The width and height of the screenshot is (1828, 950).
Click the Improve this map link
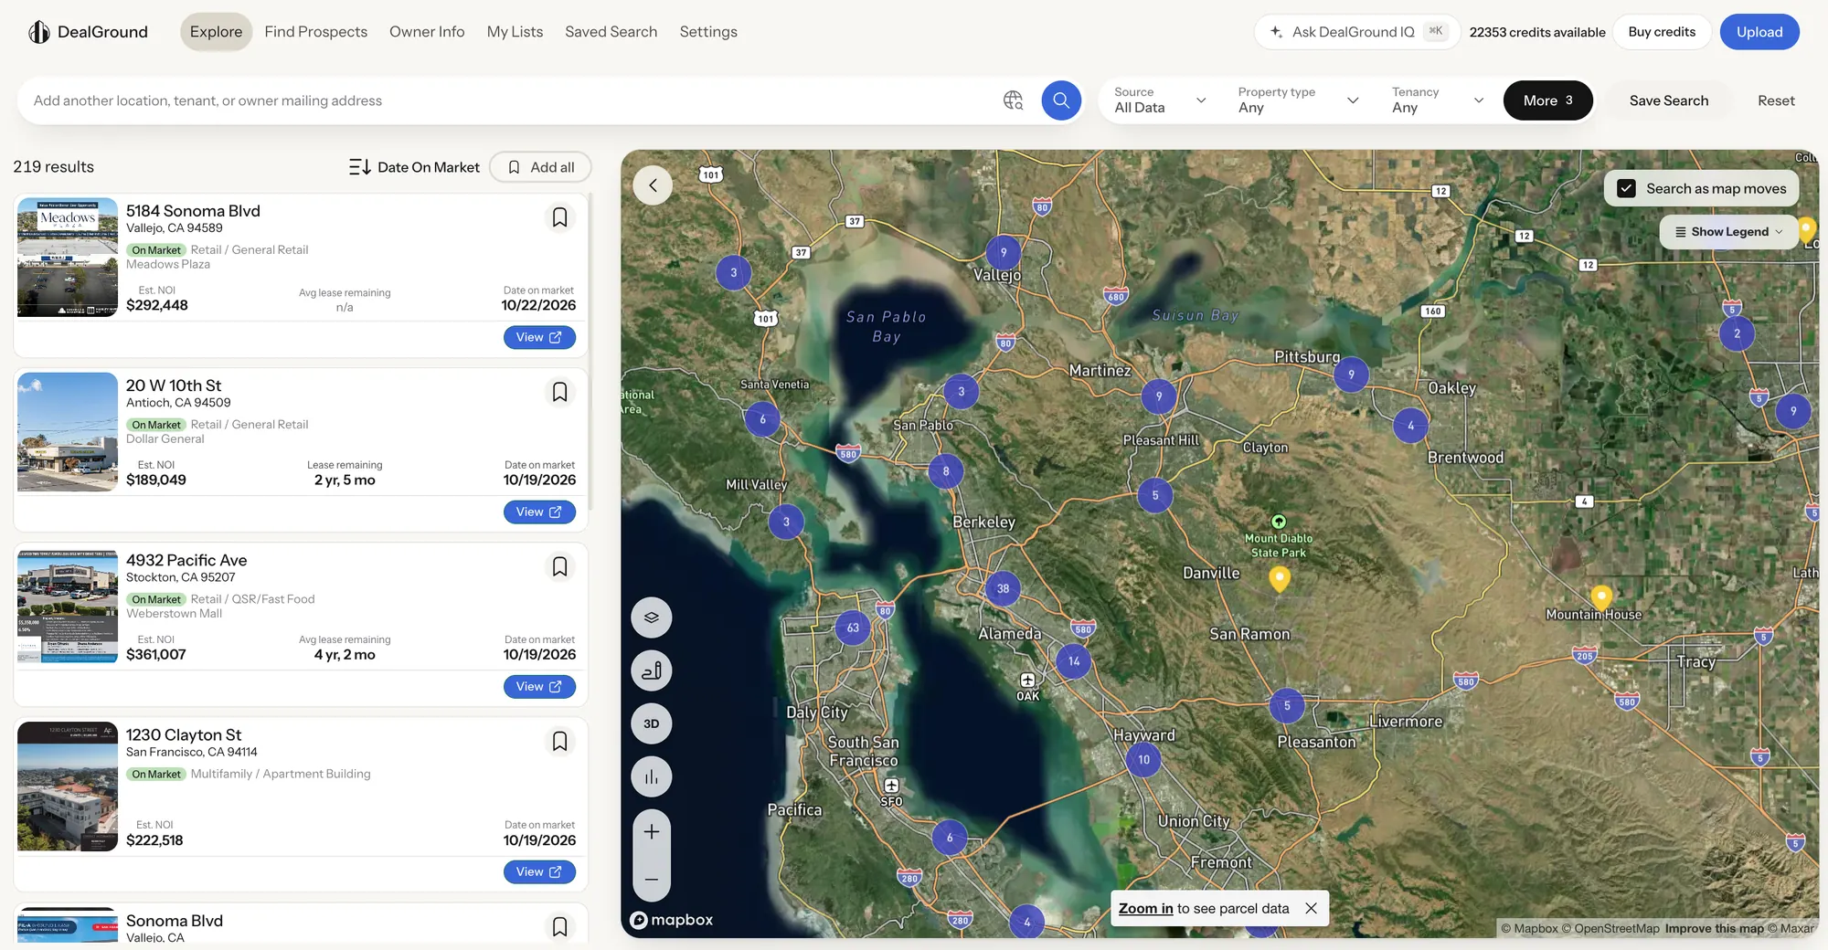(x=1714, y=928)
